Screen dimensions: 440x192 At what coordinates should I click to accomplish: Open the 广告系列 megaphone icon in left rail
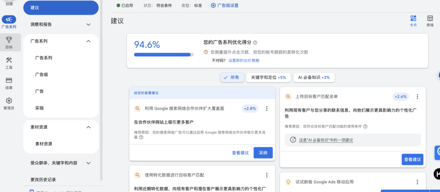[x=9, y=19]
